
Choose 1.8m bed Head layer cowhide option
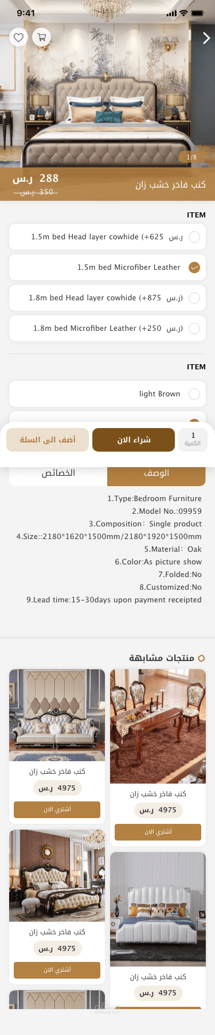tap(107, 298)
